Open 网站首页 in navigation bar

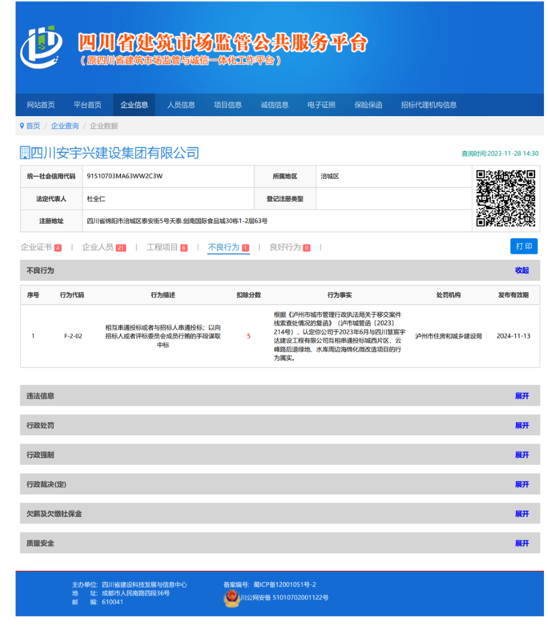pyautogui.click(x=41, y=105)
